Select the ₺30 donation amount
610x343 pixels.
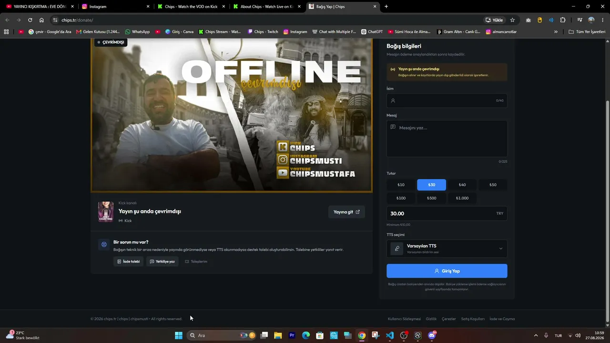(x=431, y=185)
